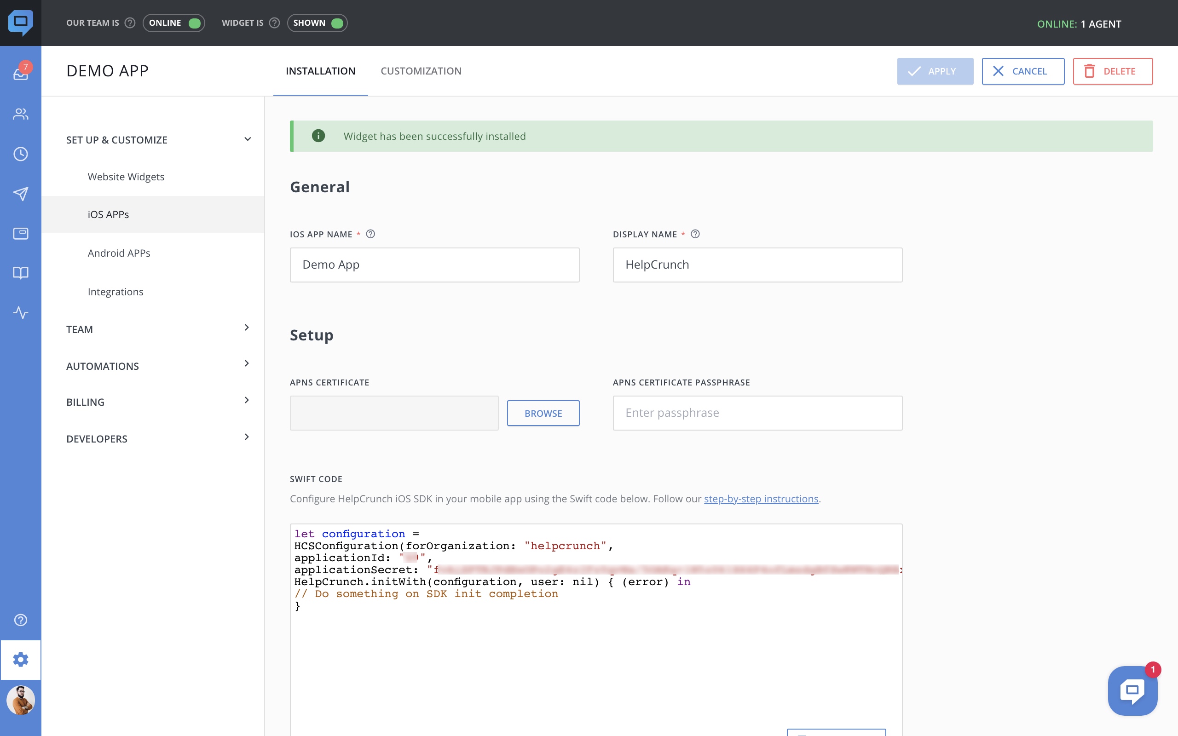Switch to the CUSTOMIZATION tab
The height and width of the screenshot is (736, 1178).
[x=421, y=71]
